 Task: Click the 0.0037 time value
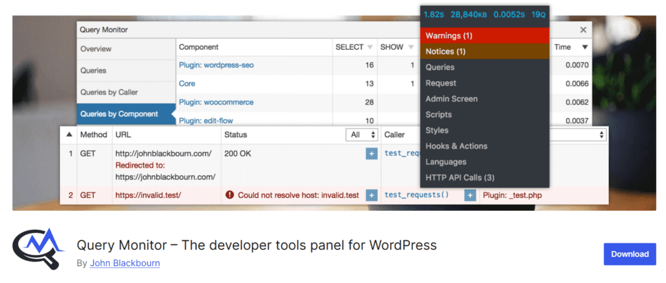pos(577,121)
